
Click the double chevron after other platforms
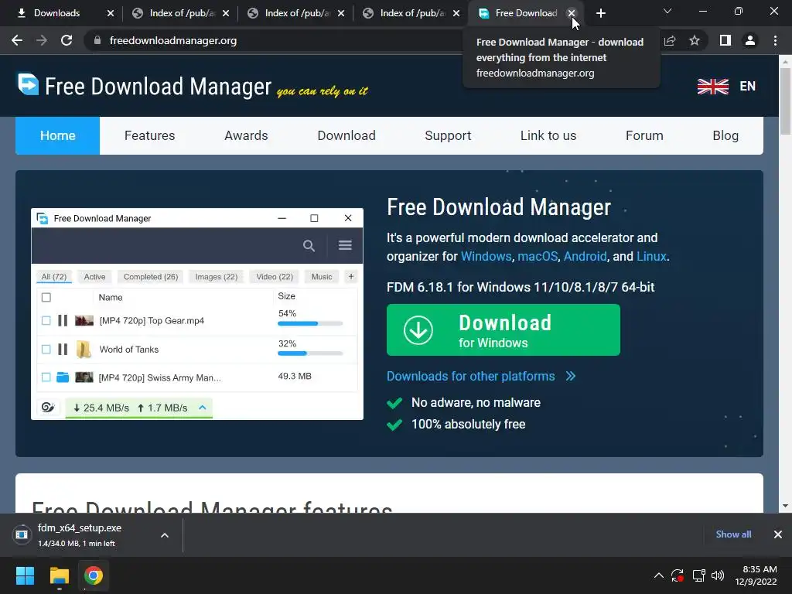[571, 377]
